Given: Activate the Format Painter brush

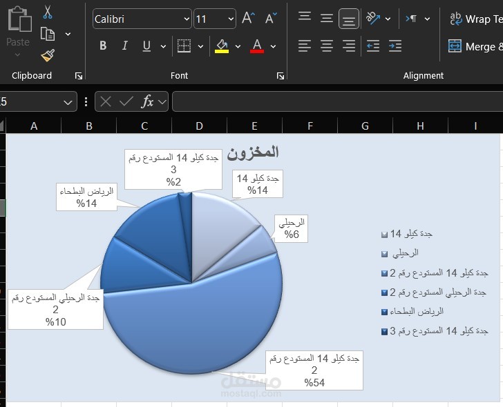Looking at the screenshot, I should tap(48, 55).
